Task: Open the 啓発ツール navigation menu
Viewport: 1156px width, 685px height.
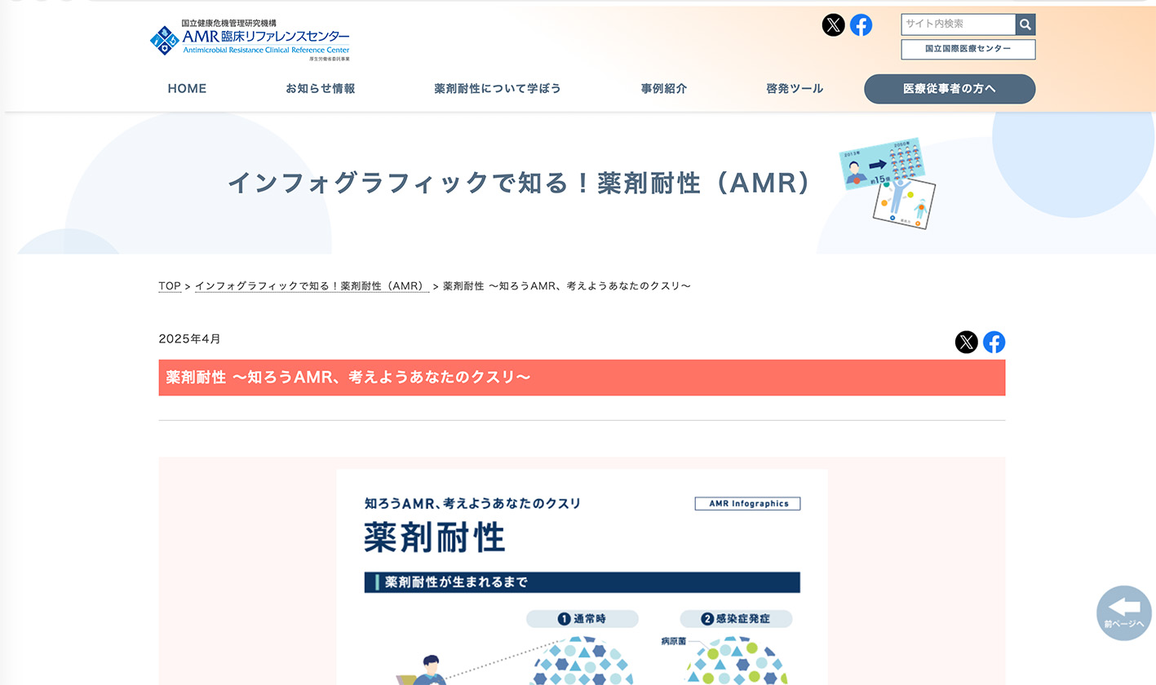Action: tap(795, 89)
